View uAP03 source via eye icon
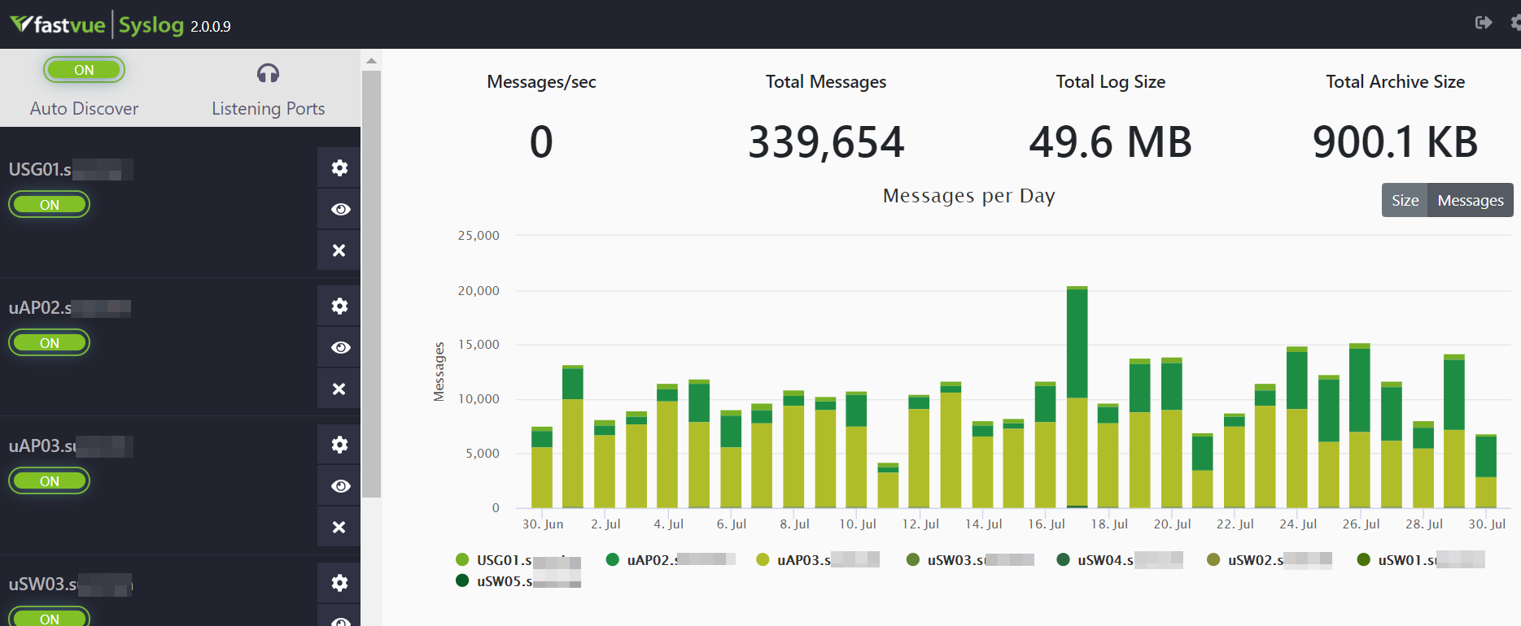This screenshot has height=626, width=1521. pos(339,486)
